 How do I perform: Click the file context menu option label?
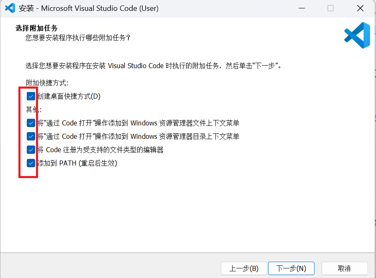138,123
